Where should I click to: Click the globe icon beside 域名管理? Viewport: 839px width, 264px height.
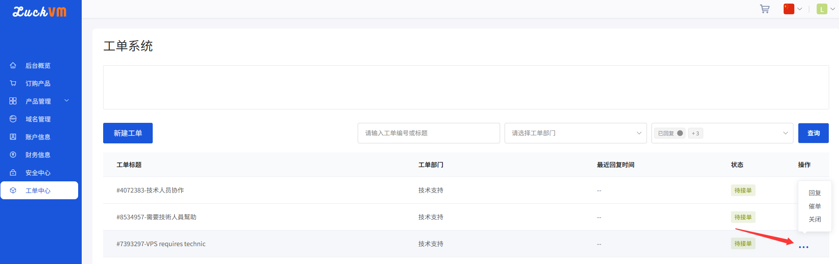pos(13,119)
